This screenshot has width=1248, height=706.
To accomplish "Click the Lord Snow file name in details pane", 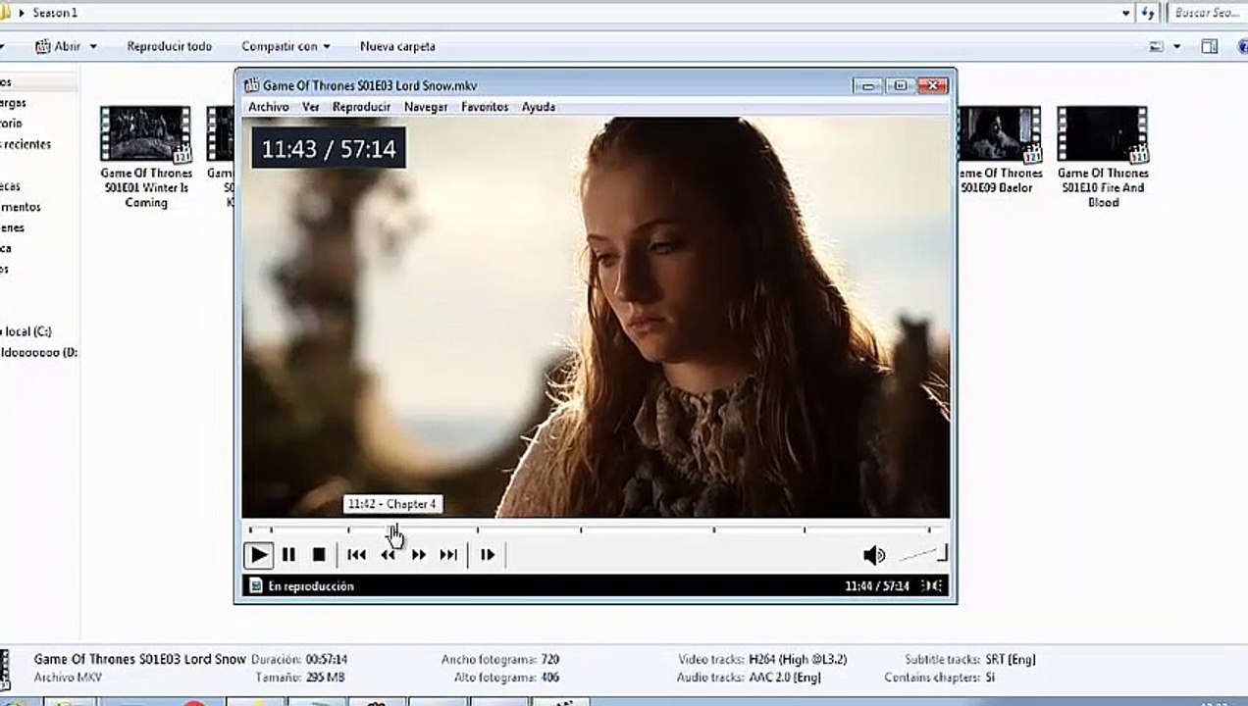I will [139, 659].
